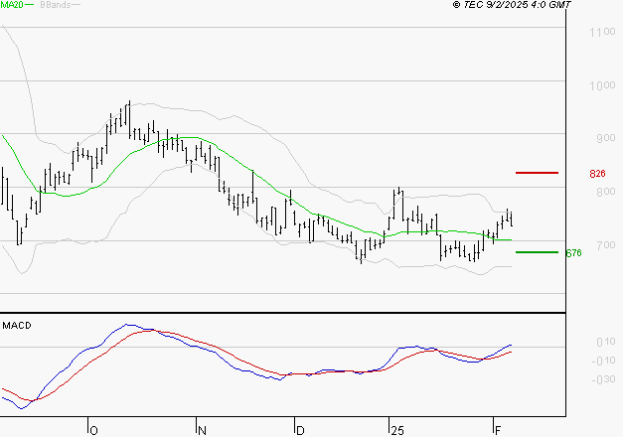Viewport: 623px width, 437px height.
Task: Click the -030 MACD axis label
Action: tap(603, 379)
